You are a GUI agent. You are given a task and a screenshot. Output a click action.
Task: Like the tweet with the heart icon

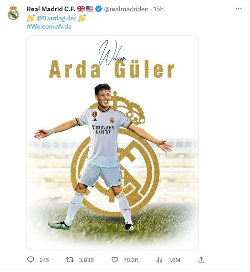[x=115, y=260]
